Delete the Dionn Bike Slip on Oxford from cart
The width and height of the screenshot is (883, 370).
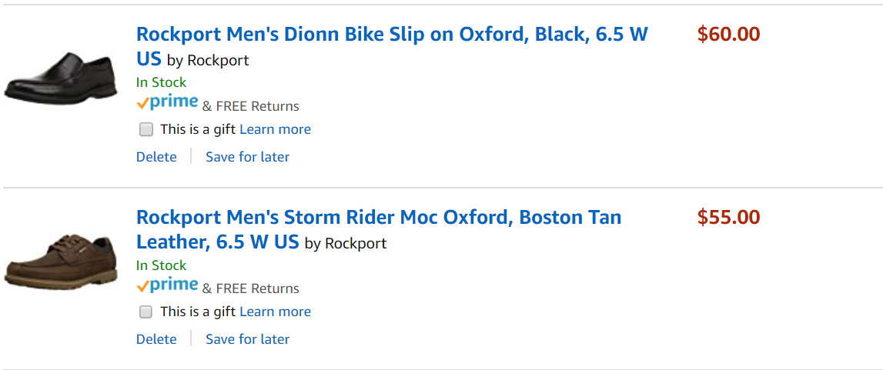[156, 157]
